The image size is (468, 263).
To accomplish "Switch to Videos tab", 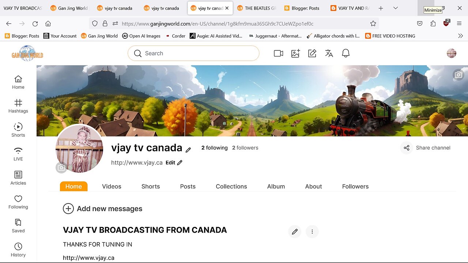I will click(x=112, y=186).
